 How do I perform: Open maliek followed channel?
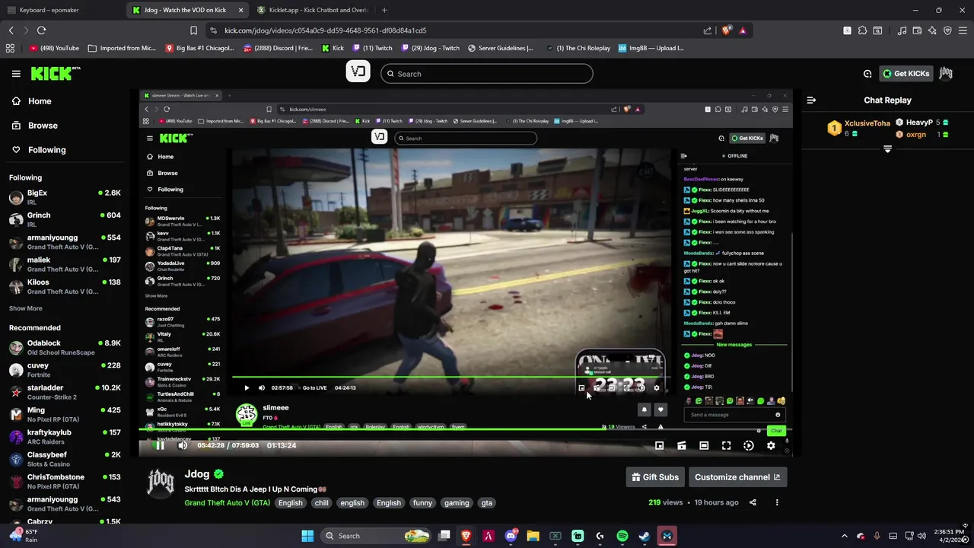[x=65, y=264]
